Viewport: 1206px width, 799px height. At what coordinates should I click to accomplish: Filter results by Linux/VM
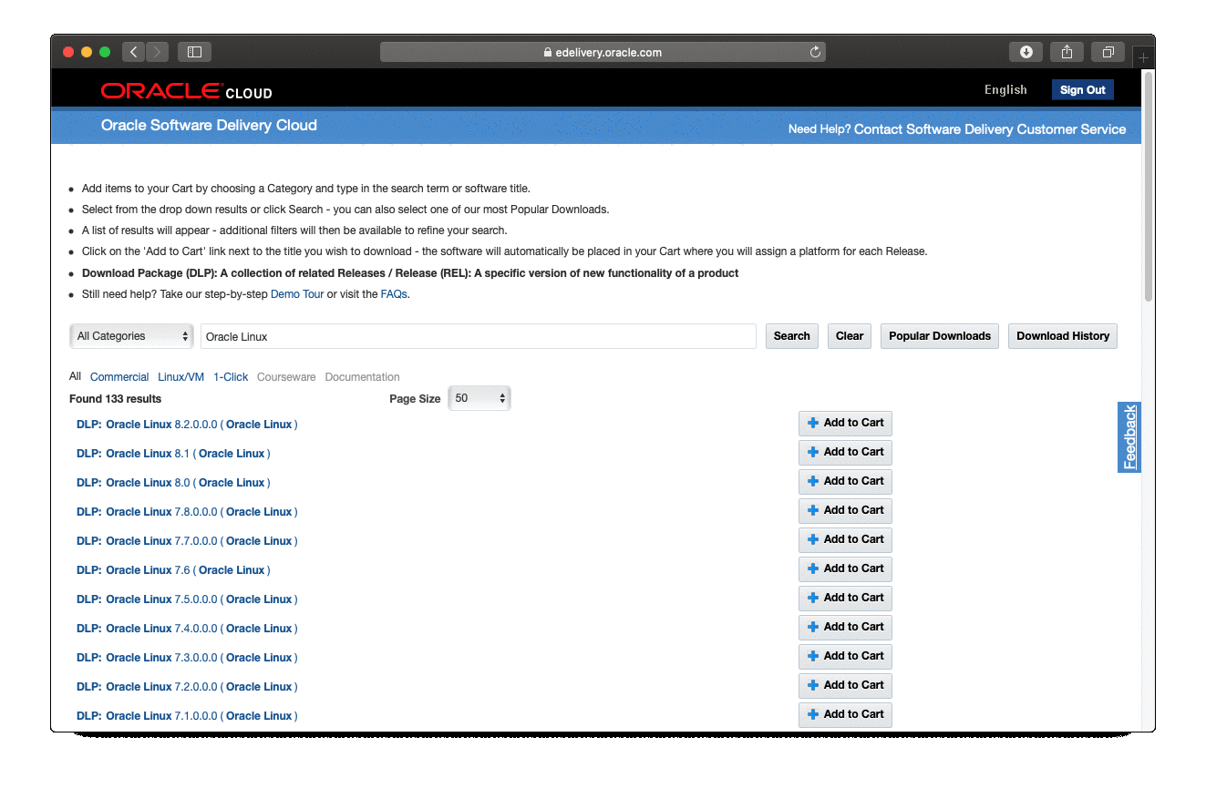click(x=180, y=377)
